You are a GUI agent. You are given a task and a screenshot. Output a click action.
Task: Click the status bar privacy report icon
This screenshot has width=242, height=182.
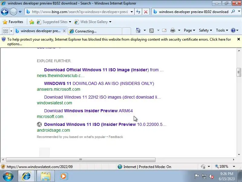pos(203,167)
